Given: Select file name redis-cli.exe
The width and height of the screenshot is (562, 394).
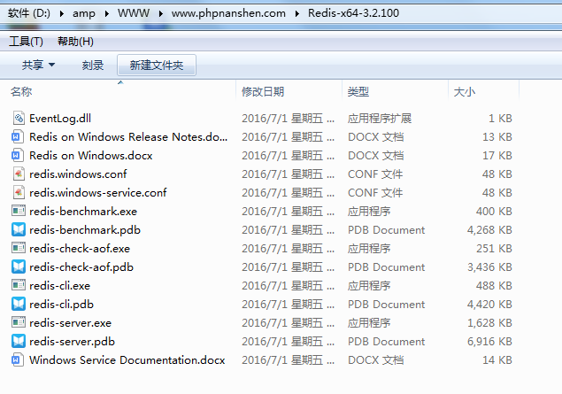Looking at the screenshot, I should pyautogui.click(x=59, y=286).
